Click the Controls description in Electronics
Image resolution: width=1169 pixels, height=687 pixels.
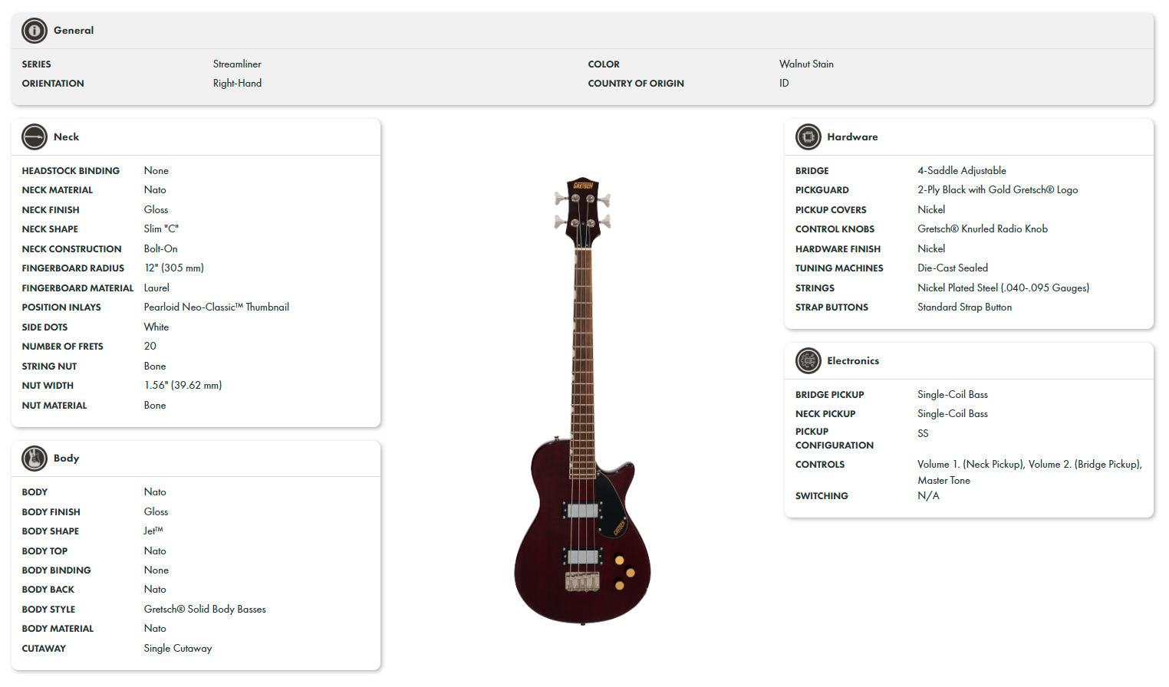pos(1029,472)
